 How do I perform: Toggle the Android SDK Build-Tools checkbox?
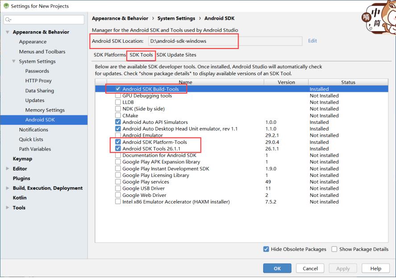click(x=118, y=89)
